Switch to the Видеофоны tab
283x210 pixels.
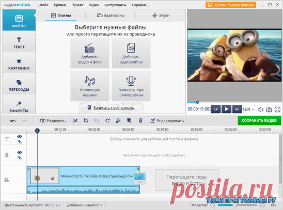pyautogui.click(x=111, y=15)
